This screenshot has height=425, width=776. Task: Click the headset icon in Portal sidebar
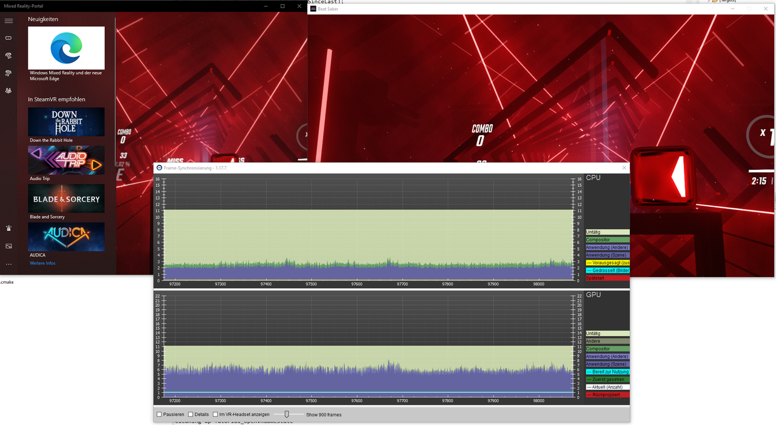click(x=8, y=38)
